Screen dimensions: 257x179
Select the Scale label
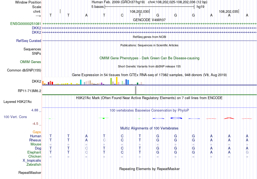[37, 7]
